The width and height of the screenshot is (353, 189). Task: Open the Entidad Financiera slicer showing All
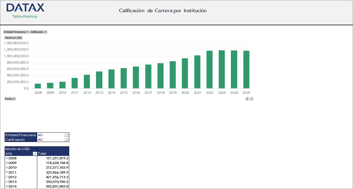pyautogui.click(x=67, y=135)
